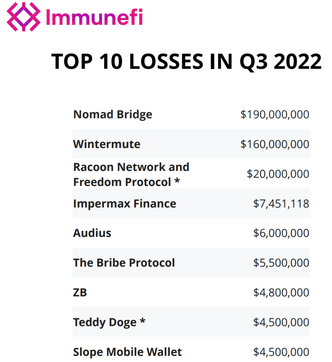The height and width of the screenshot is (362, 332).
Task: Click the $160,000,000 loss figure
Action: (275, 144)
